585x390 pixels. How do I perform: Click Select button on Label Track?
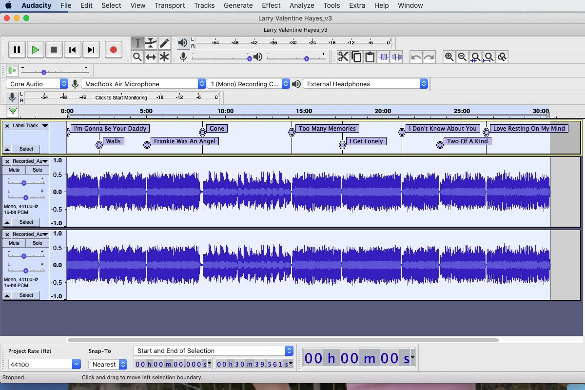click(x=26, y=149)
